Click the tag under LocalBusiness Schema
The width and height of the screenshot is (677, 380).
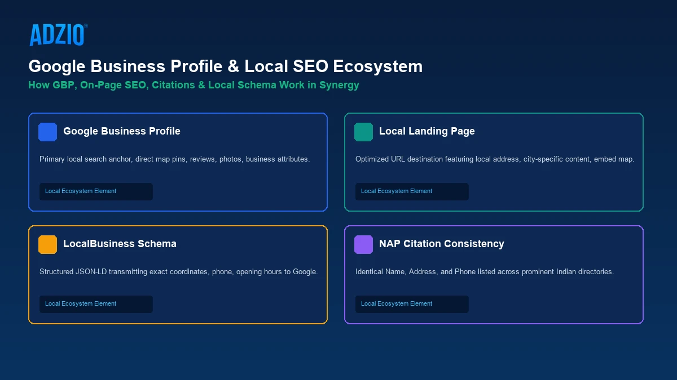coord(96,304)
